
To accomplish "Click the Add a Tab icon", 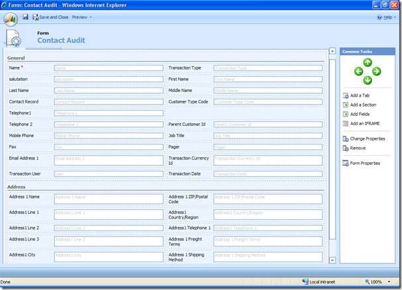I will (346, 95).
